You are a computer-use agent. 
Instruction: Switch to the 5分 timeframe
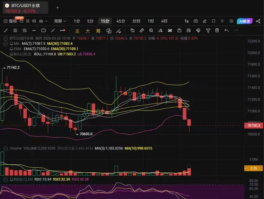tap(90, 21)
